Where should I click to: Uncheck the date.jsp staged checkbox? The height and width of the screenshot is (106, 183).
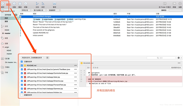click(x=22, y=77)
